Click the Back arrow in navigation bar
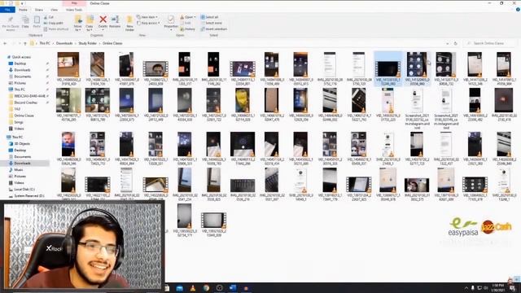 [x=5, y=43]
